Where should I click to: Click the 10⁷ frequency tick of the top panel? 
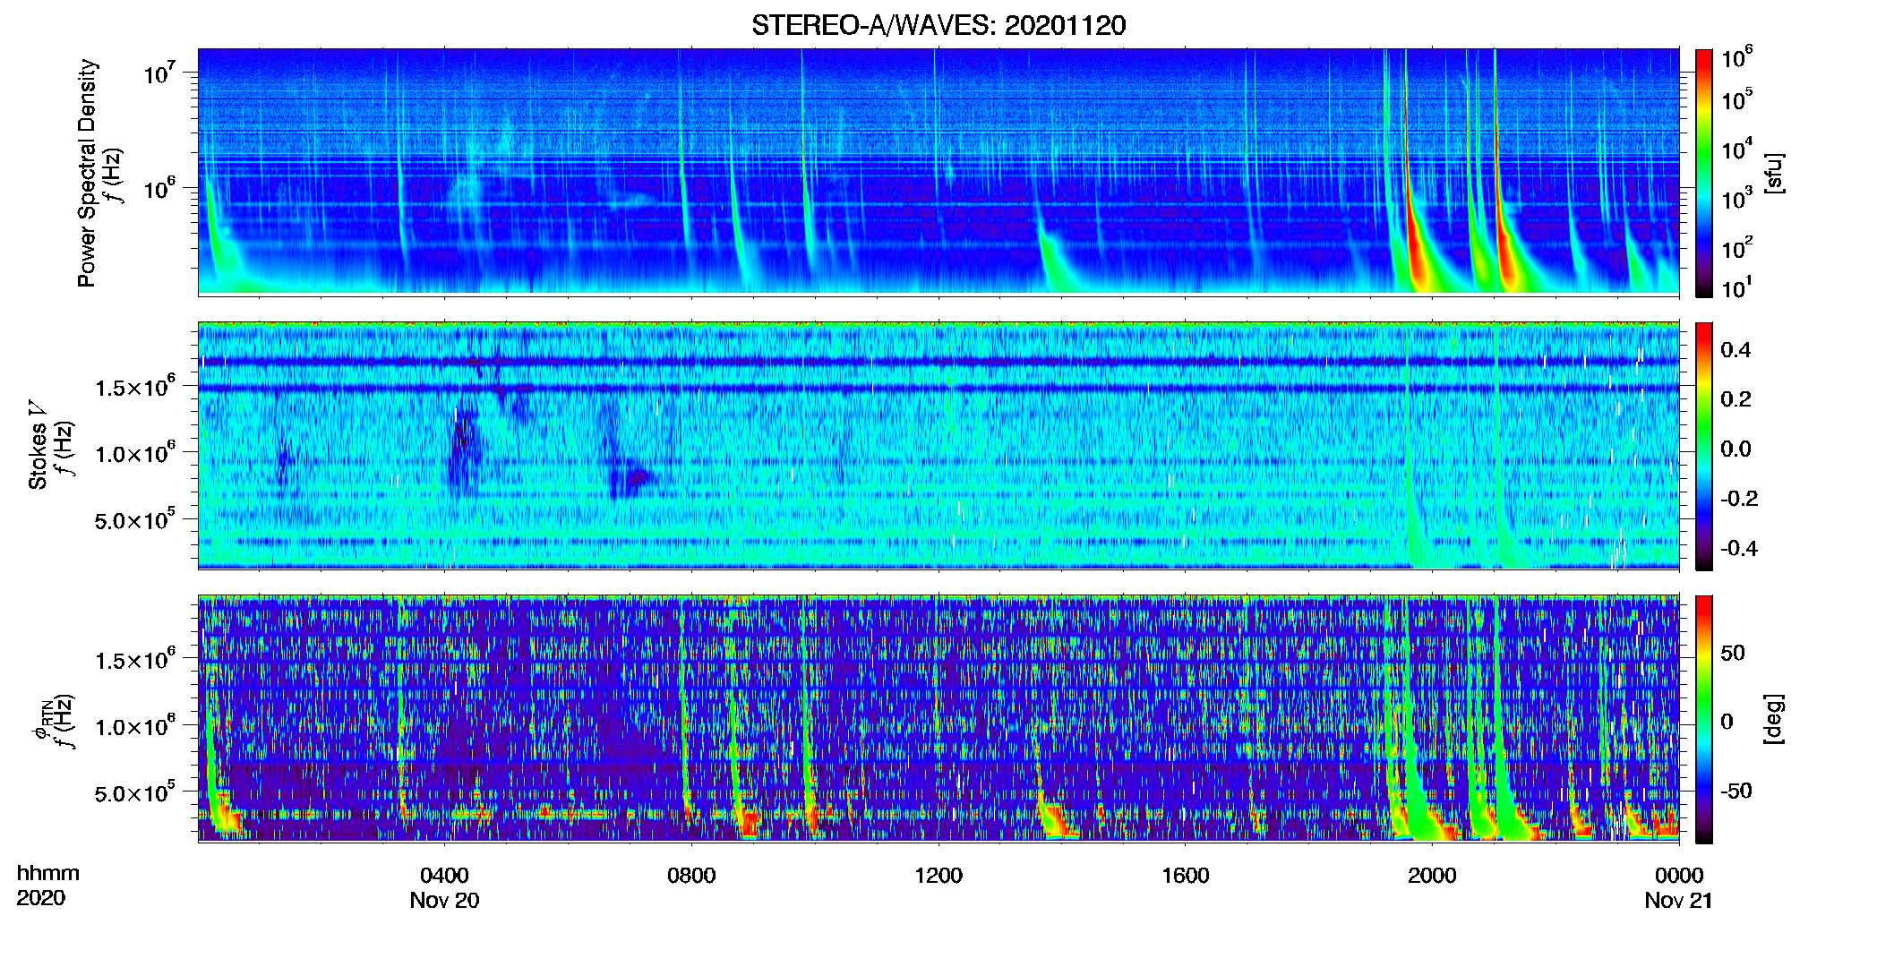pos(159,73)
